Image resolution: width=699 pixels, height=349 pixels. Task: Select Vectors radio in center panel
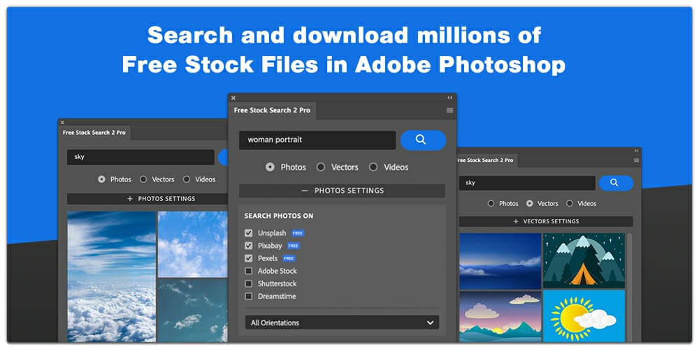tap(321, 168)
